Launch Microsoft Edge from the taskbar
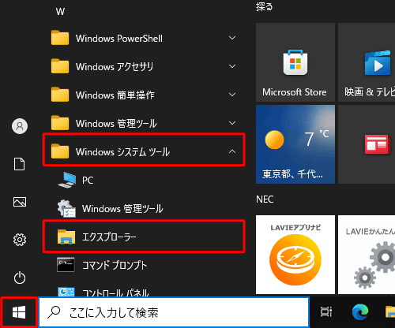The image size is (395, 328). click(360, 312)
